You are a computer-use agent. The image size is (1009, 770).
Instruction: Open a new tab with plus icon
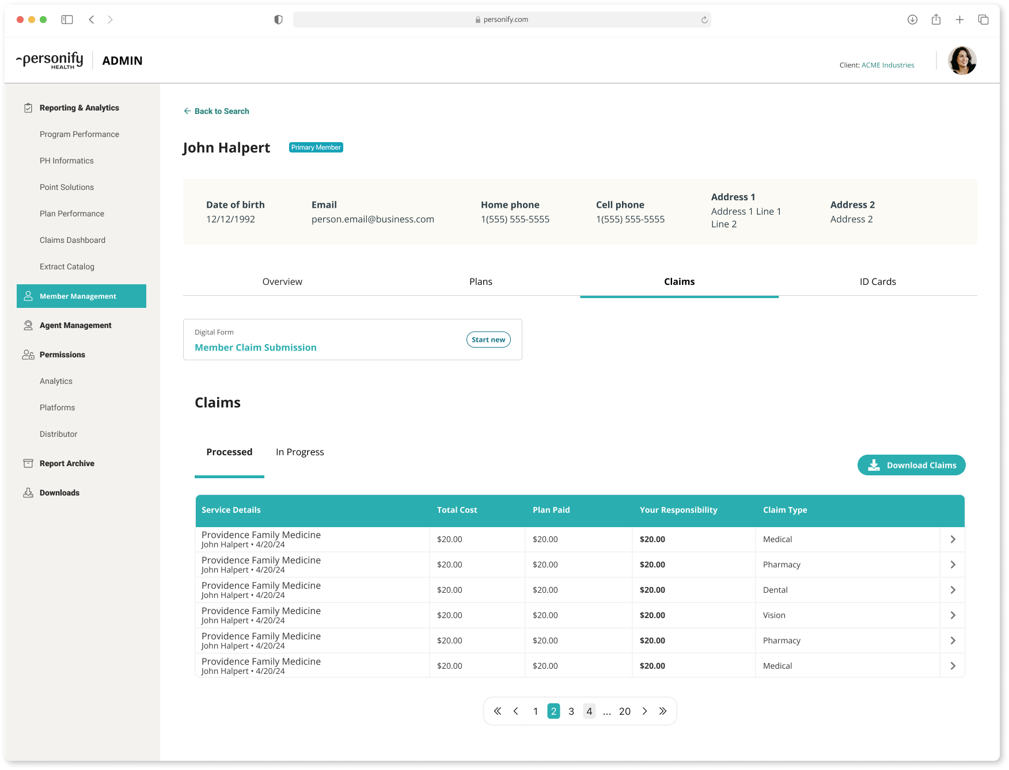(x=959, y=20)
